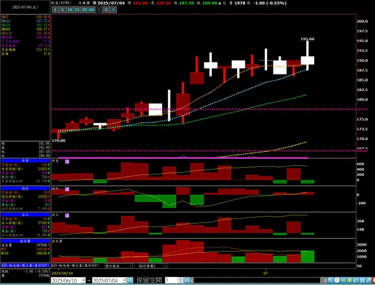375x285 pixels.
Task: Click the 投信 blue section header
Action: 25,188
